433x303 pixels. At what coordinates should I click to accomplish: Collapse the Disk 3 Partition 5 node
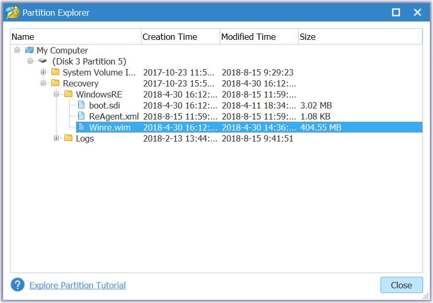pyautogui.click(x=30, y=61)
